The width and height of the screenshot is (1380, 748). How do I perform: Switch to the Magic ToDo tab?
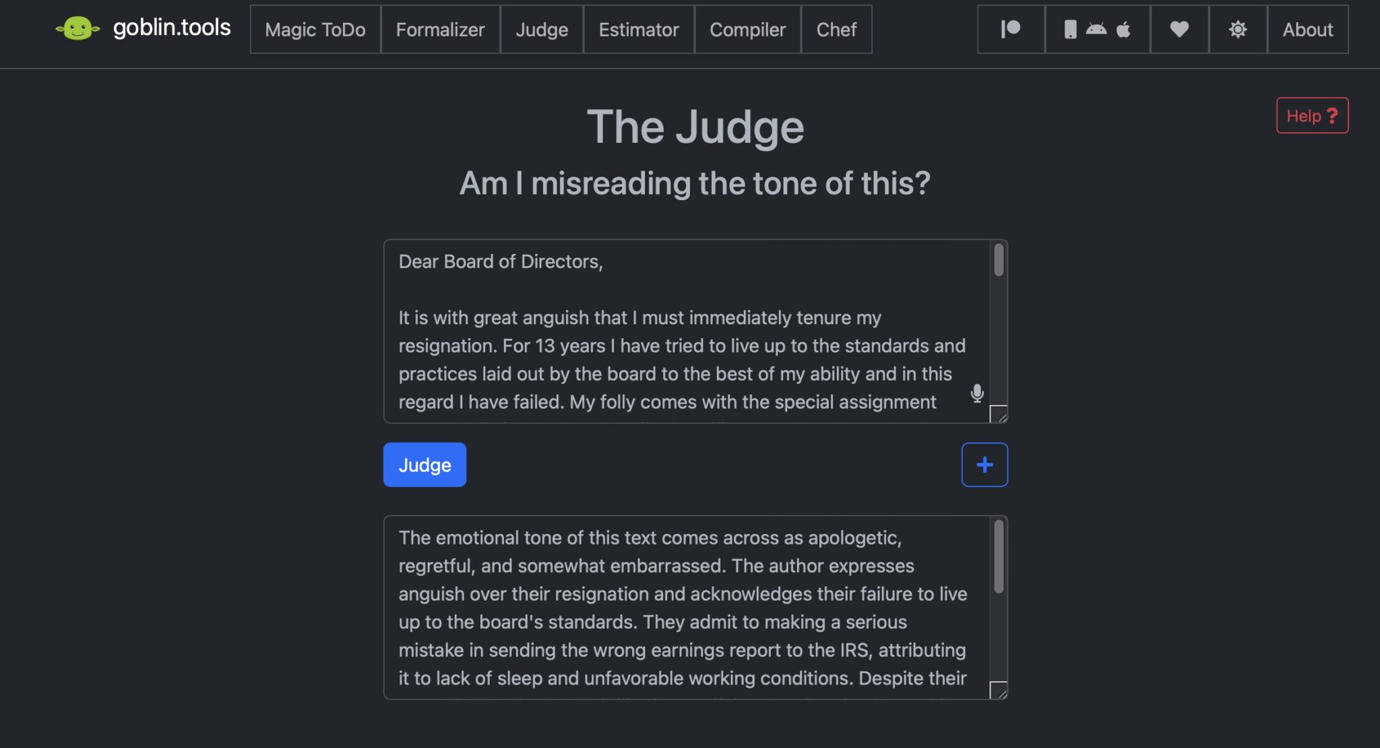pyautogui.click(x=315, y=30)
